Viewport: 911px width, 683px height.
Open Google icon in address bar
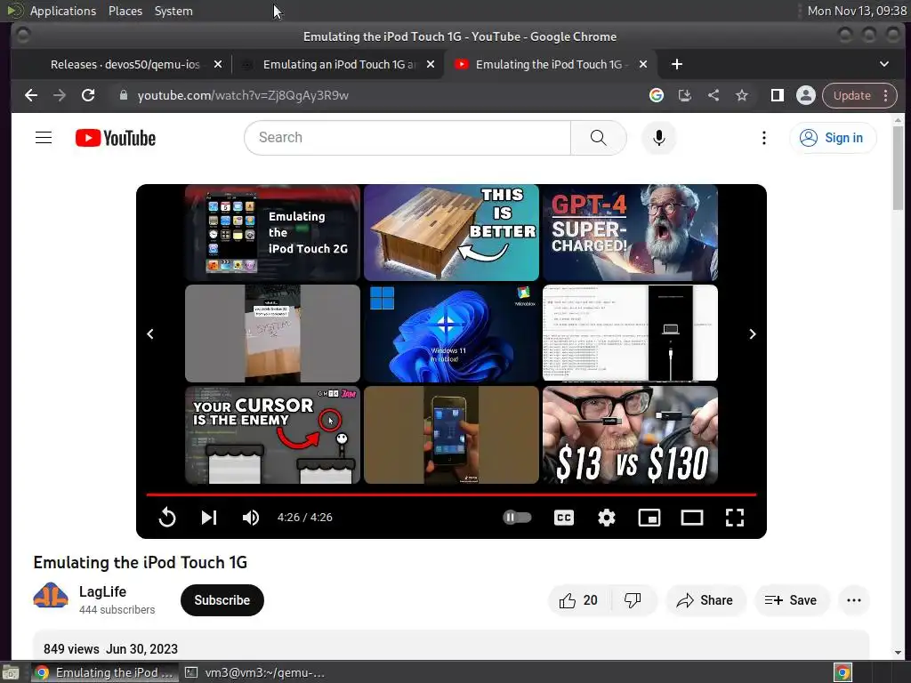[657, 95]
